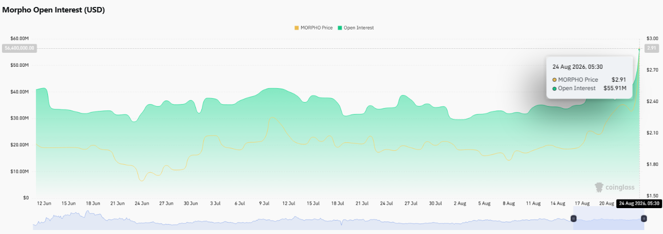This screenshot has height=234, width=663.
Task: Click the 8 Aug date label
Action: click(x=509, y=203)
